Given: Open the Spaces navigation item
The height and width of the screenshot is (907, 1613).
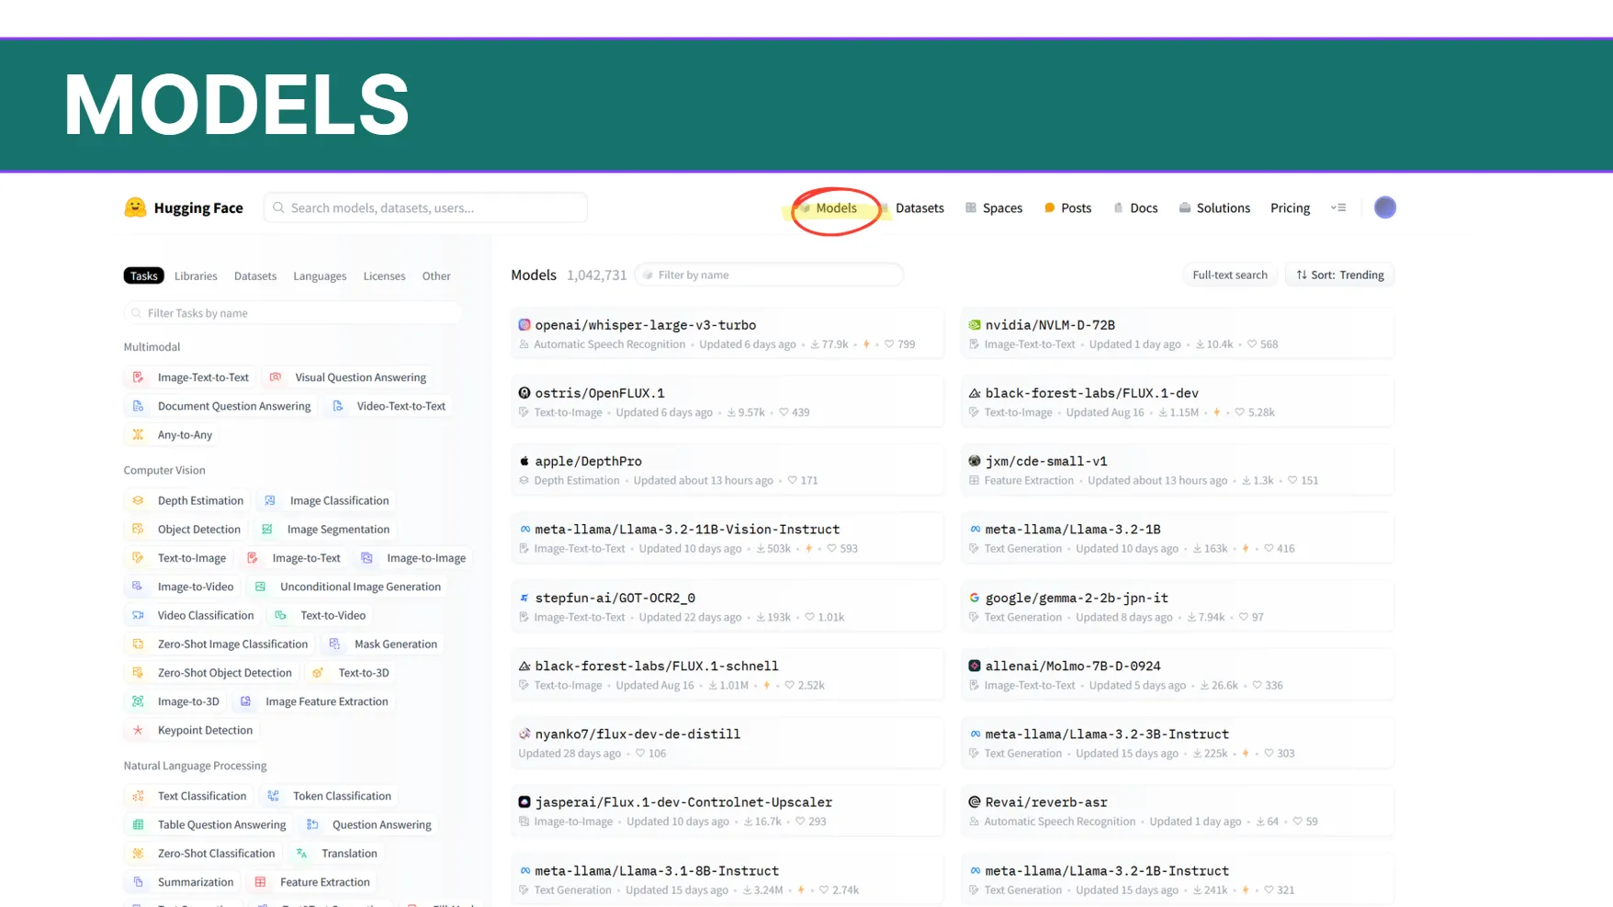Looking at the screenshot, I should [x=994, y=207].
